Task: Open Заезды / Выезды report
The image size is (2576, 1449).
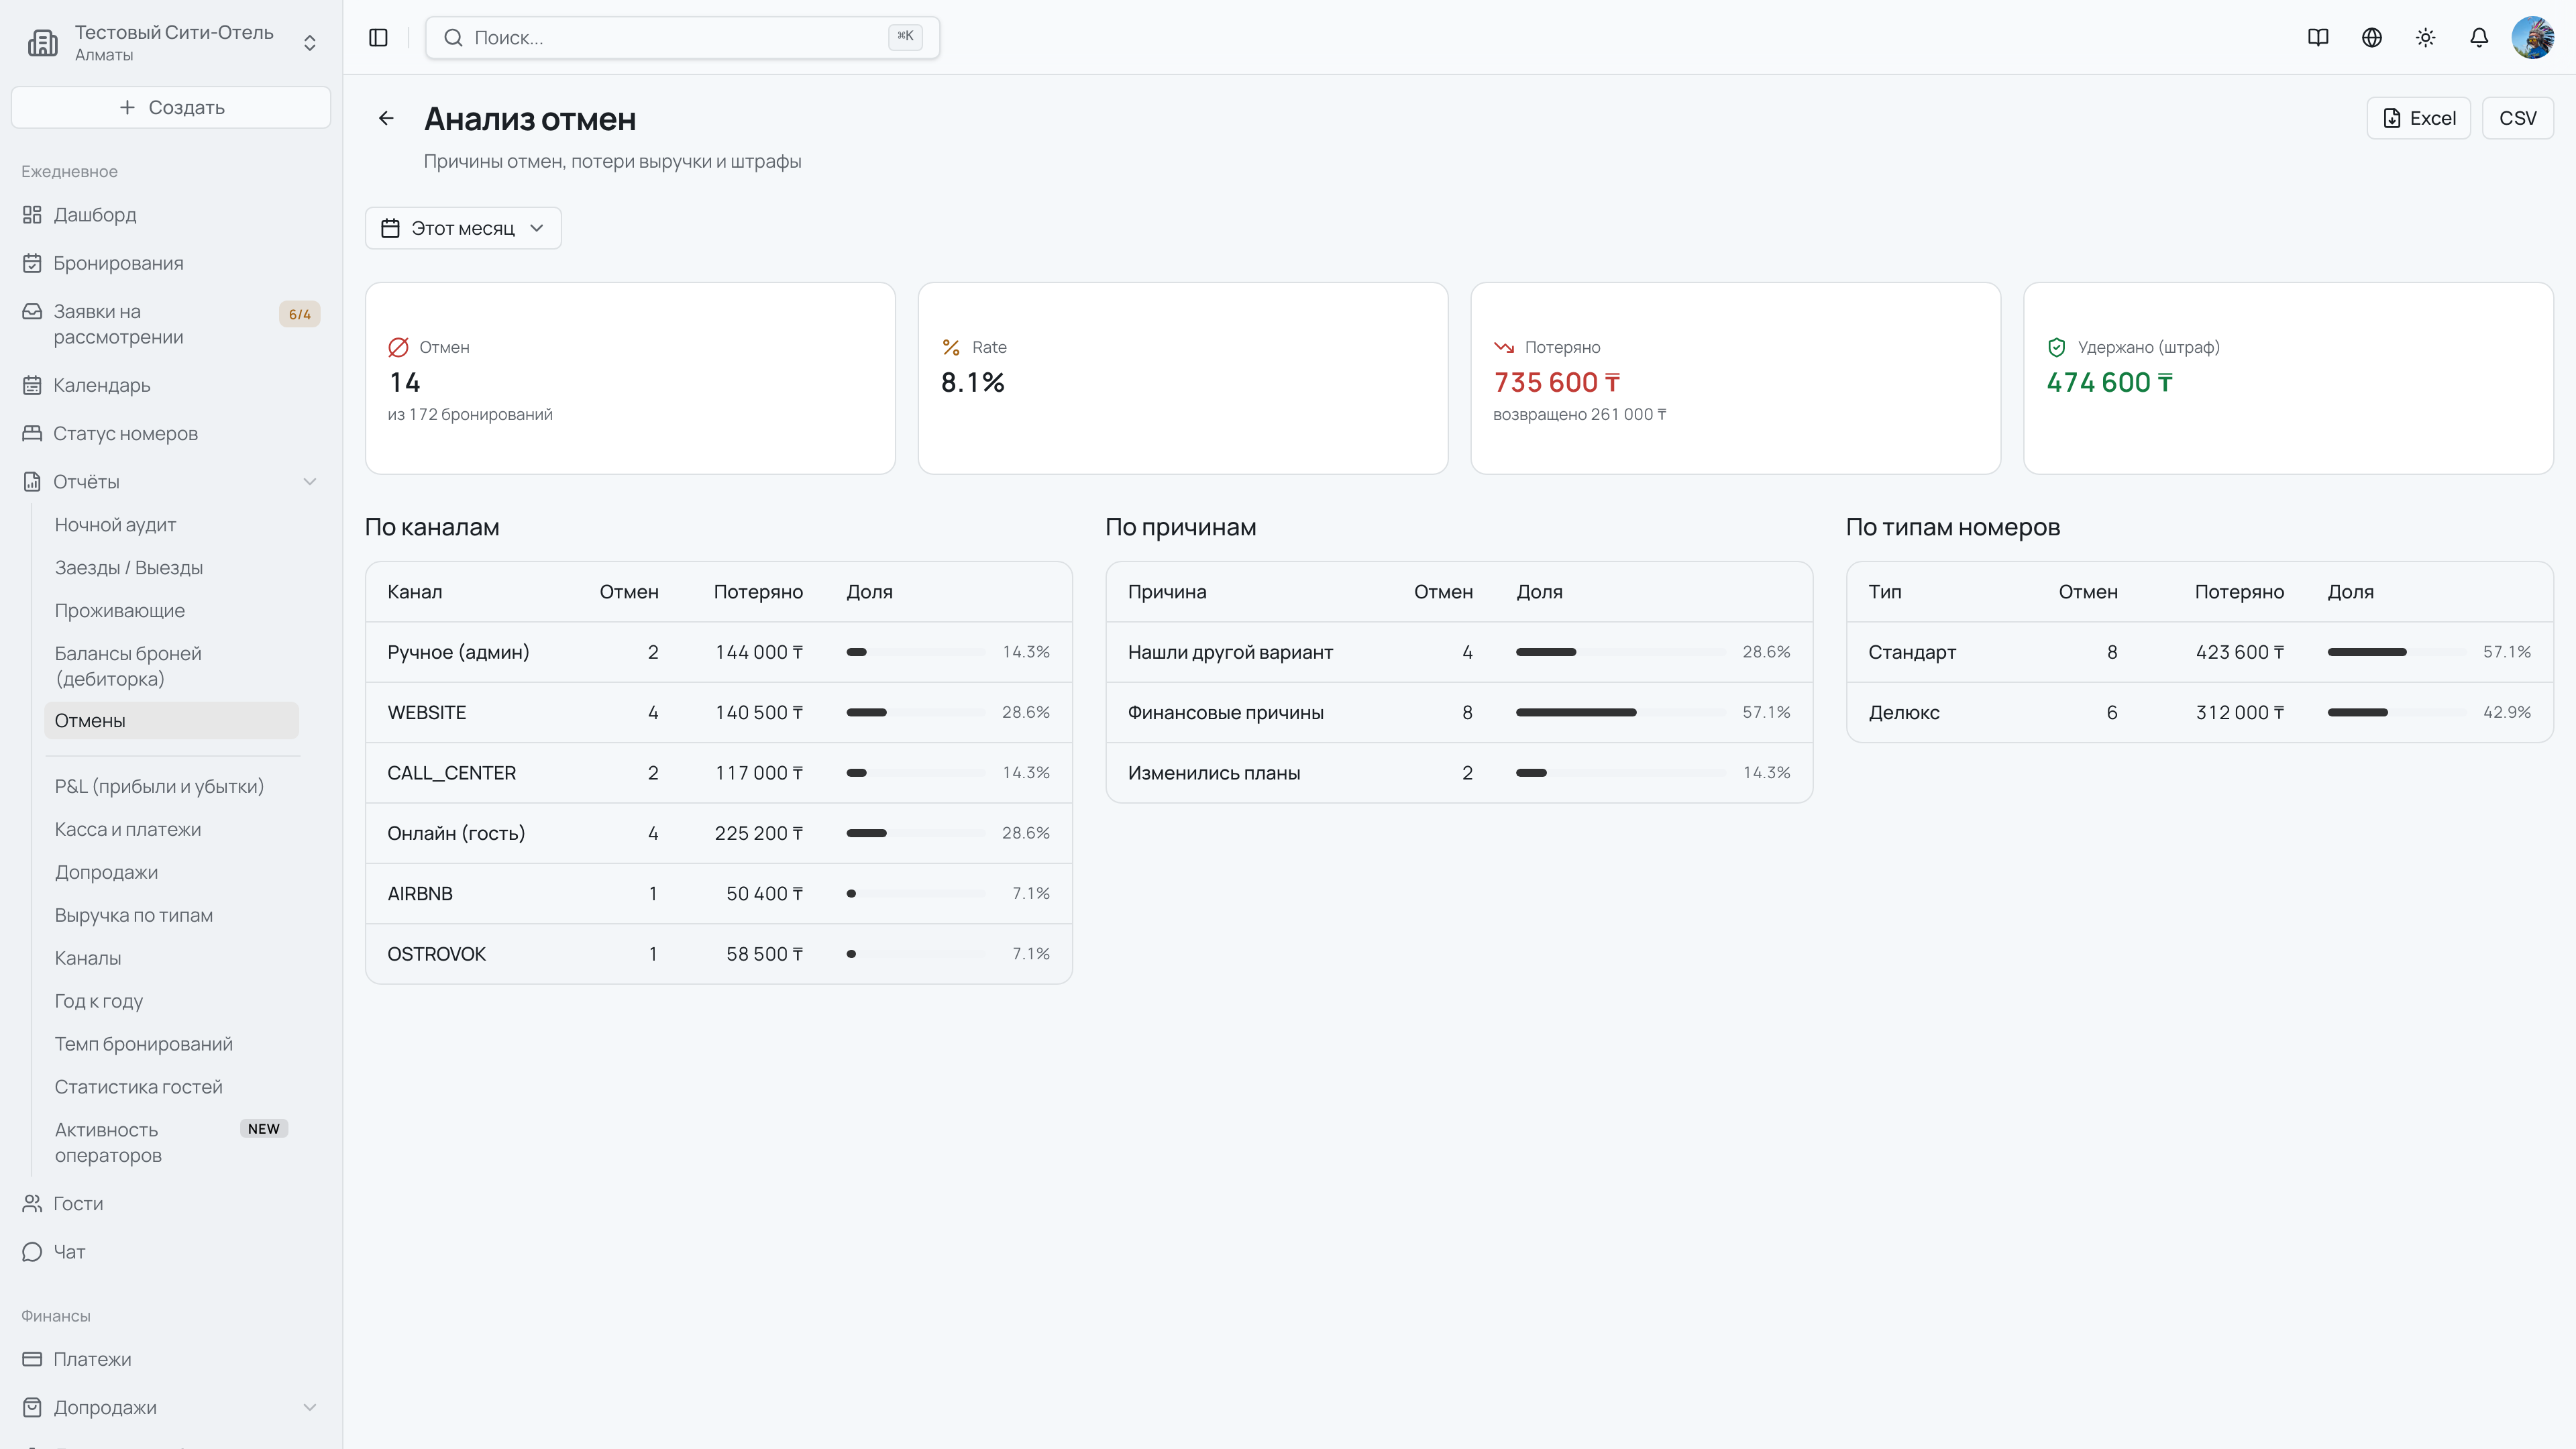Action: pos(128,568)
